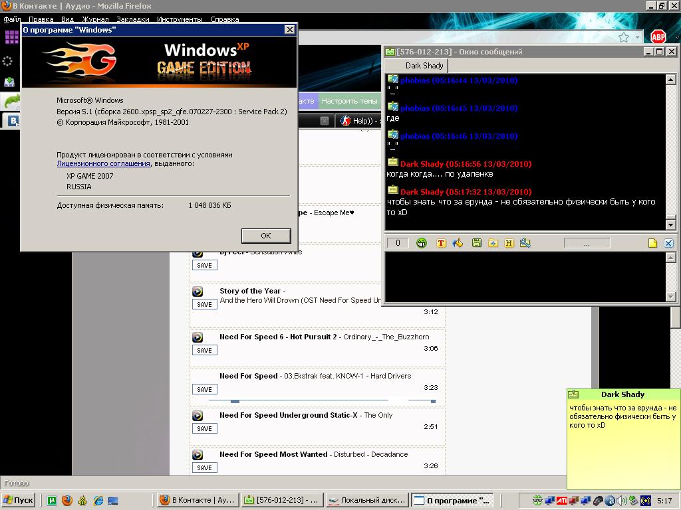Image resolution: width=681 pixels, height=510 pixels.
Task: Click the green arrow navigation icon in Firefox
Action: click(12, 101)
